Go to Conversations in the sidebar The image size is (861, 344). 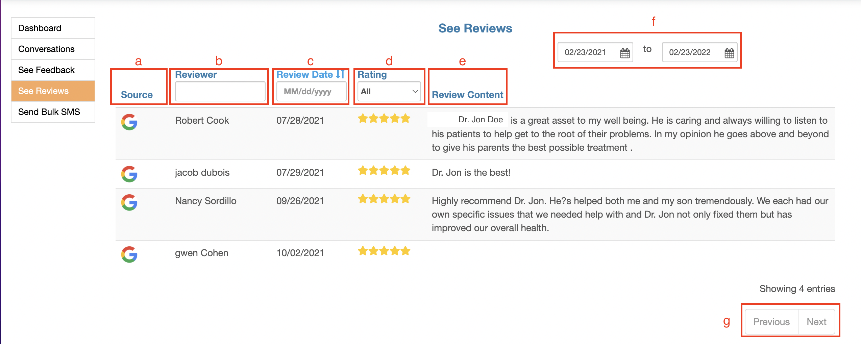53,49
